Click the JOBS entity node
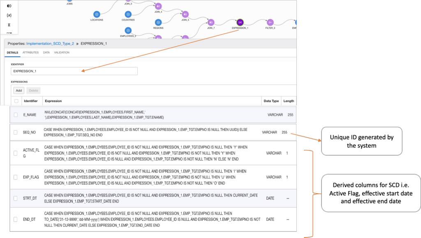The width and height of the screenshot is (421, 238). pyautogui.click(x=69, y=2)
